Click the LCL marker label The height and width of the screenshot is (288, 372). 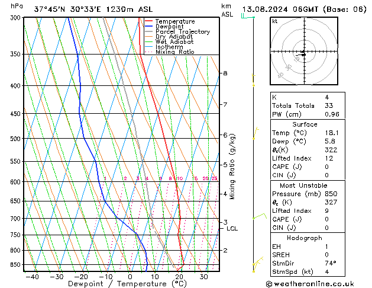(232, 228)
